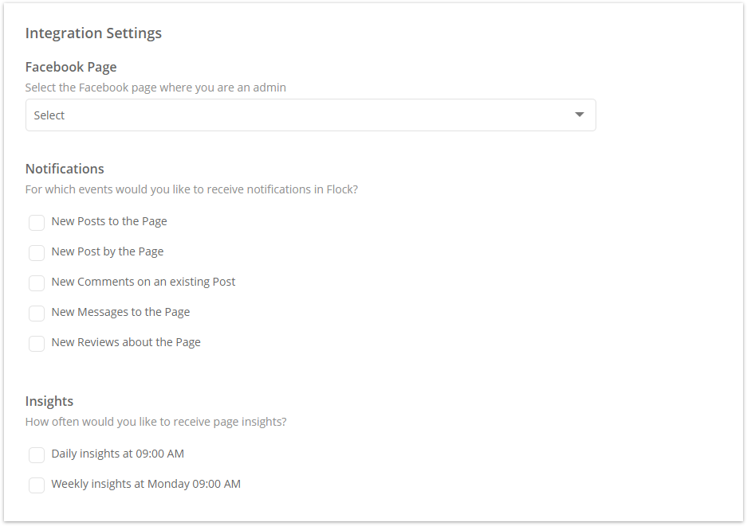Click the 'New Reviews about the Page' label

point(126,342)
